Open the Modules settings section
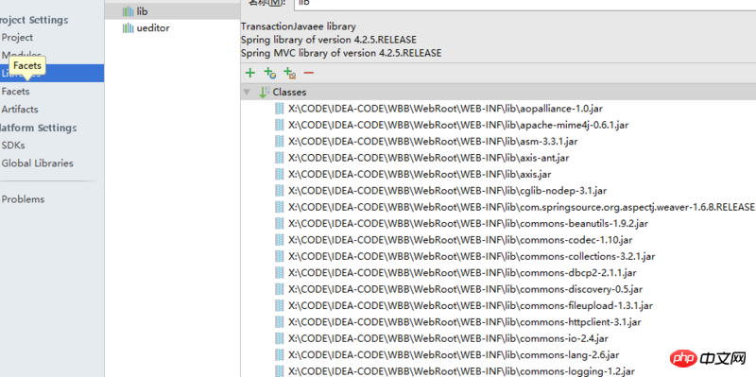Image resolution: width=756 pixels, height=377 pixels. pos(21,55)
